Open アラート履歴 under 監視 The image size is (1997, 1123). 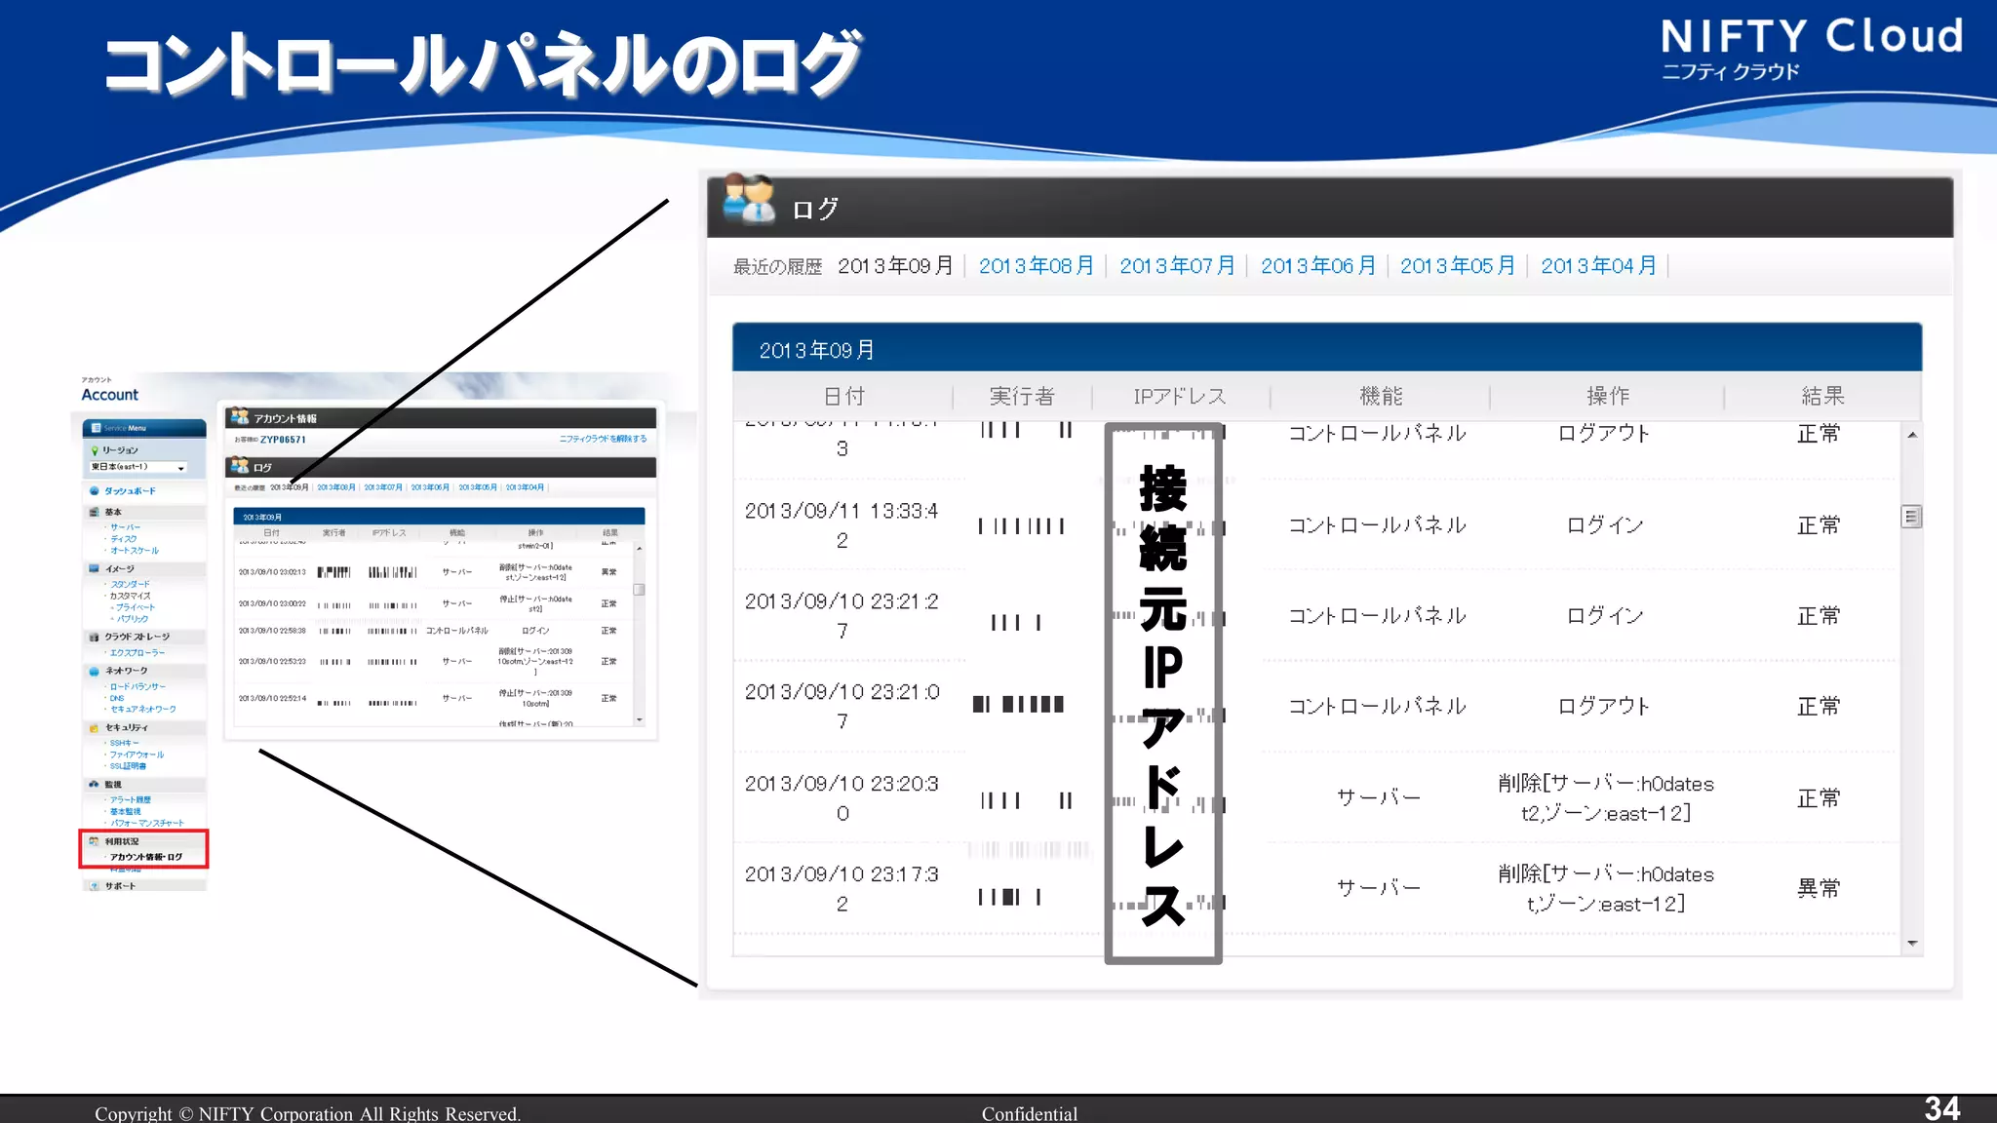pos(131,800)
